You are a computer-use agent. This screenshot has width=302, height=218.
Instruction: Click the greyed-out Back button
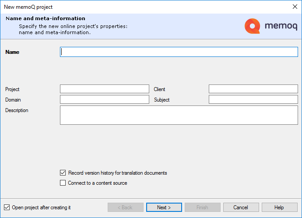tap(126, 207)
